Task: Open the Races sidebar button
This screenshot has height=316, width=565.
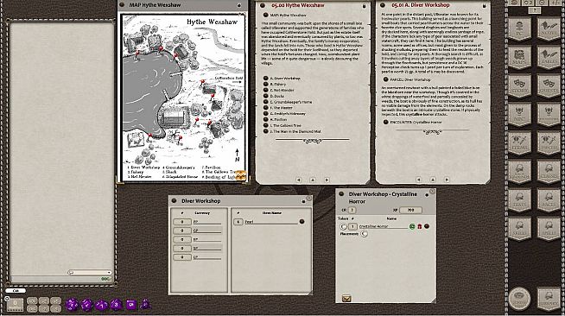Action: tap(549, 200)
